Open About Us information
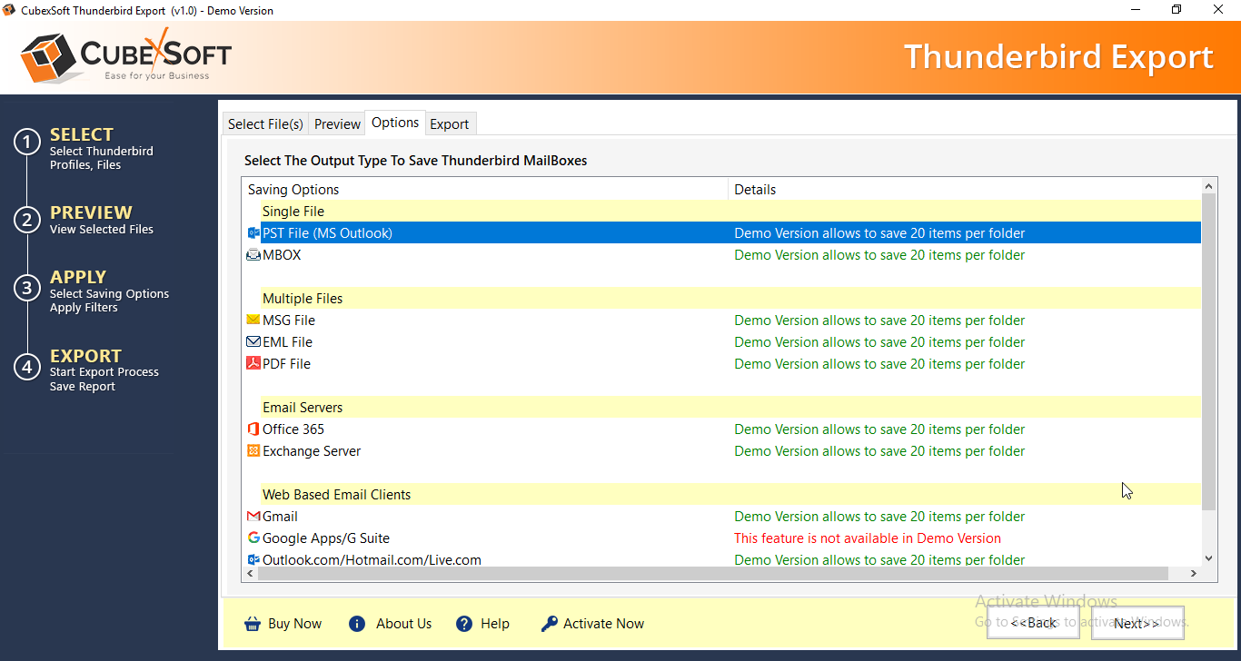The image size is (1241, 661). click(x=403, y=624)
